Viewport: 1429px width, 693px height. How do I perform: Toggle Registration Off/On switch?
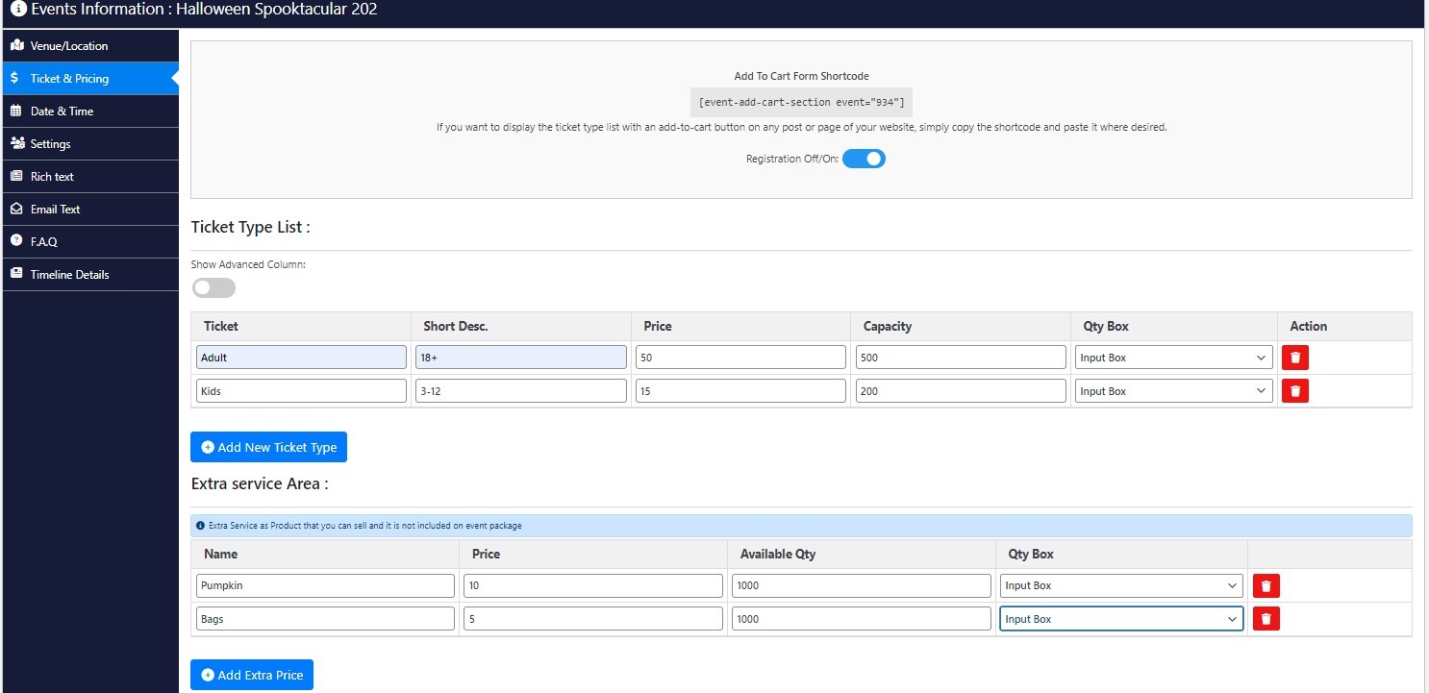[x=864, y=159]
